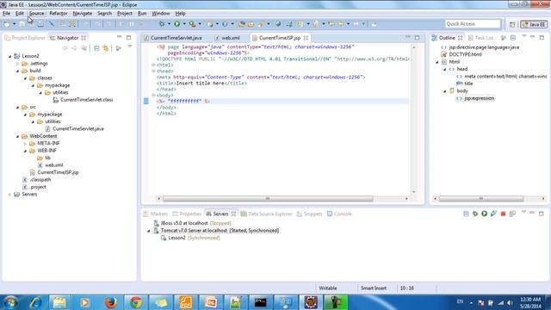Open the Project menu
The width and height of the screenshot is (551, 310).
(124, 14)
